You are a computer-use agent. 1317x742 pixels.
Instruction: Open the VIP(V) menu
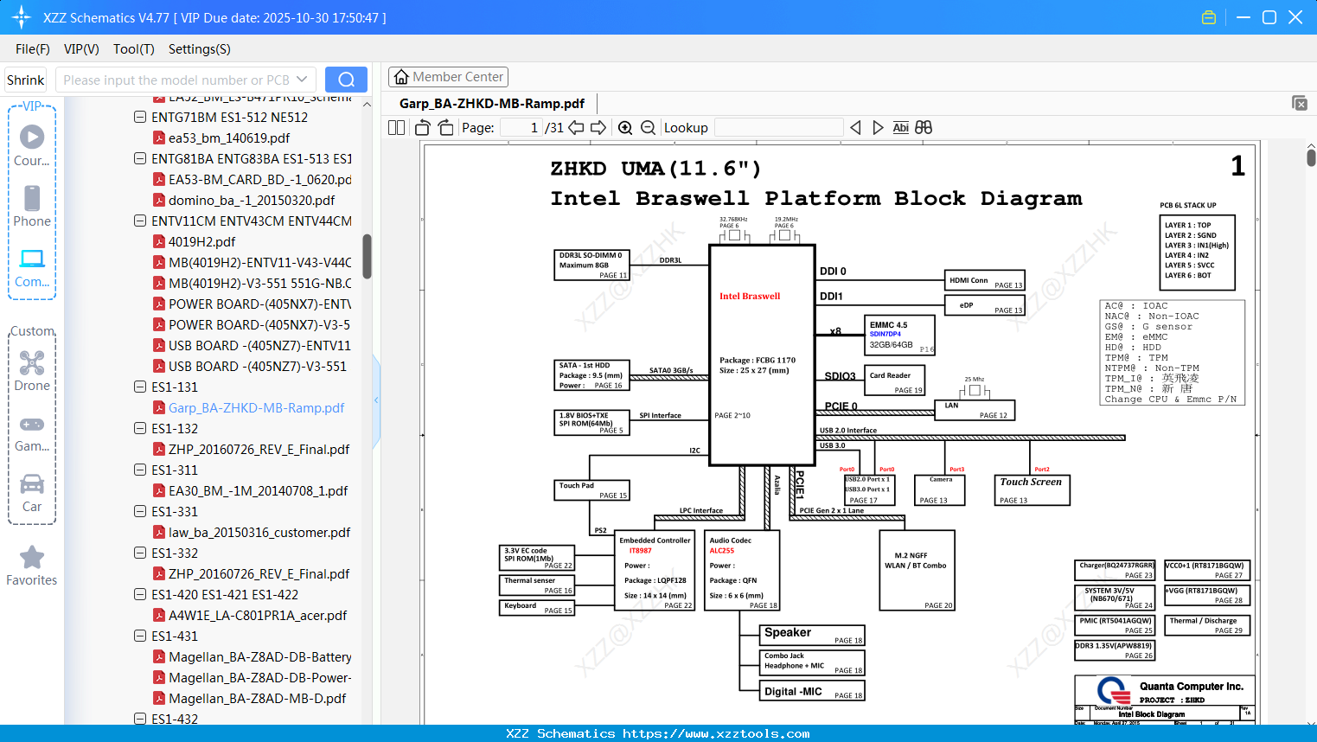pos(81,49)
